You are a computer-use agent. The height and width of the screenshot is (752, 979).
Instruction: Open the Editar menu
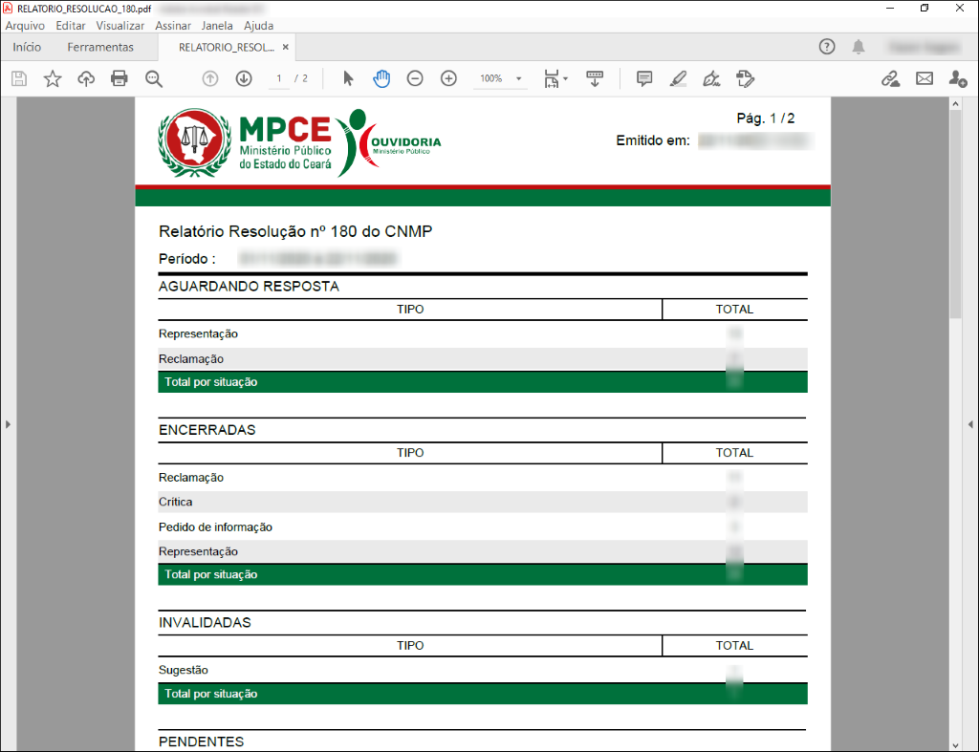71,26
